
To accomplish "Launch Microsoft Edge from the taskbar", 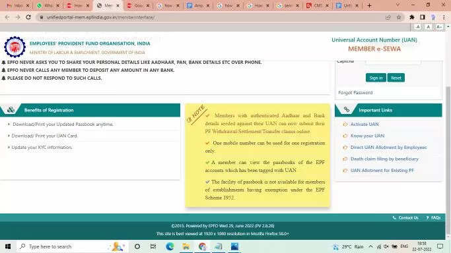I will pos(170,246).
